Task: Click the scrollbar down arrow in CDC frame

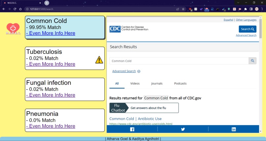Action: coord(261,131)
